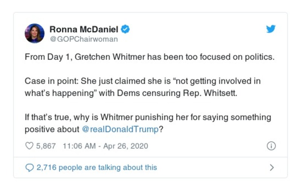Like the tweet with the heart icon
The image size is (301, 193).
(29, 146)
